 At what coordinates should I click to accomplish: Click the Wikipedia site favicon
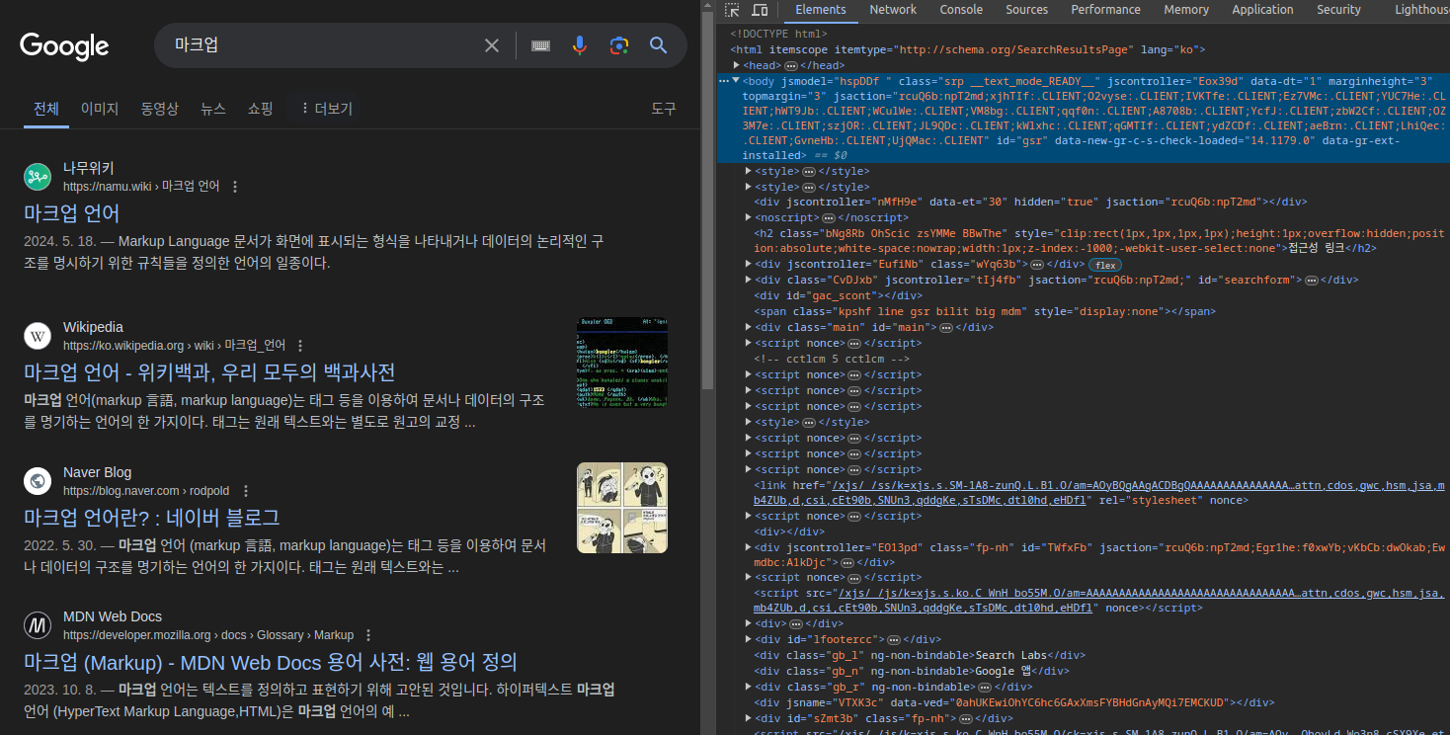tap(38, 336)
